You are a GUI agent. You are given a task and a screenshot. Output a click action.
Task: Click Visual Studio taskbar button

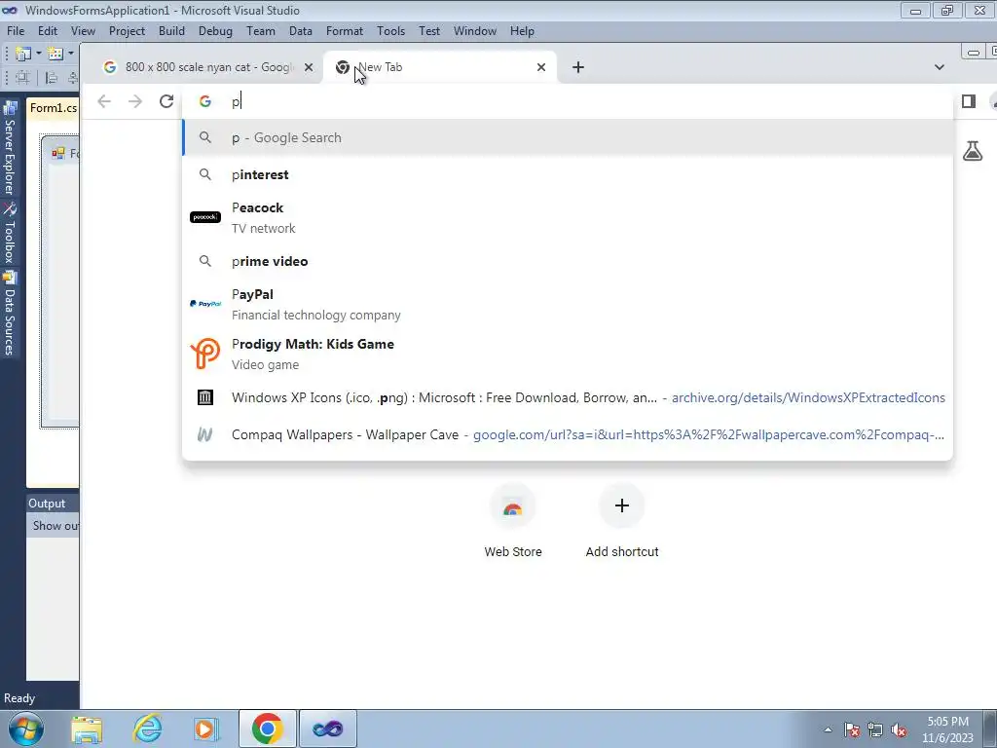click(328, 729)
